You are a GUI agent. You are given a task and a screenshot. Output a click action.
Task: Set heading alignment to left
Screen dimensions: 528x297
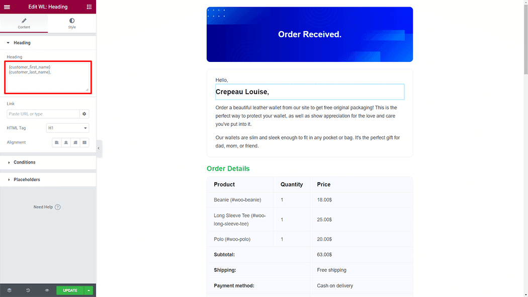pos(57,142)
